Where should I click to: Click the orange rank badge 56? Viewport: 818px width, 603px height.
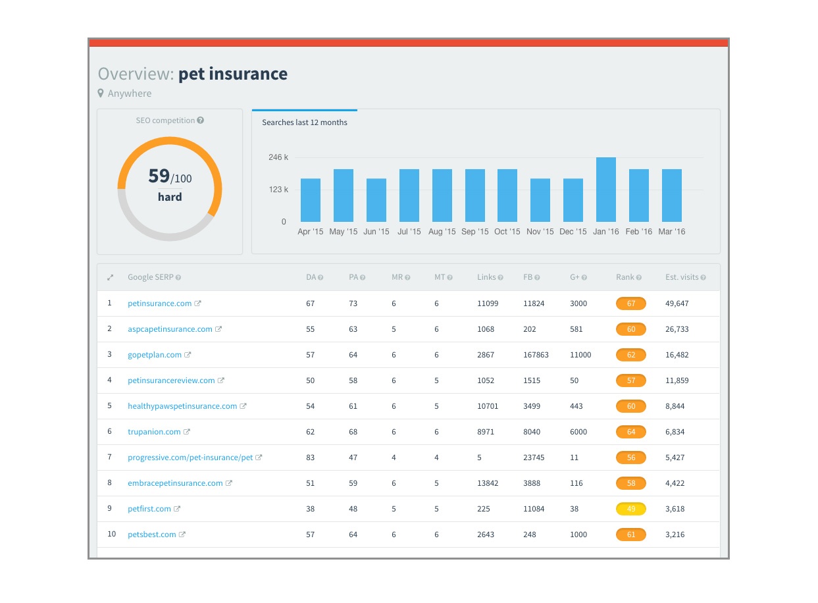pos(631,458)
